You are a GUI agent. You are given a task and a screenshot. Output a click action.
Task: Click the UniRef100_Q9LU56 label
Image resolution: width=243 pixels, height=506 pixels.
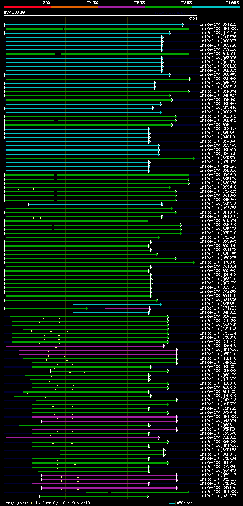pos(218,171)
